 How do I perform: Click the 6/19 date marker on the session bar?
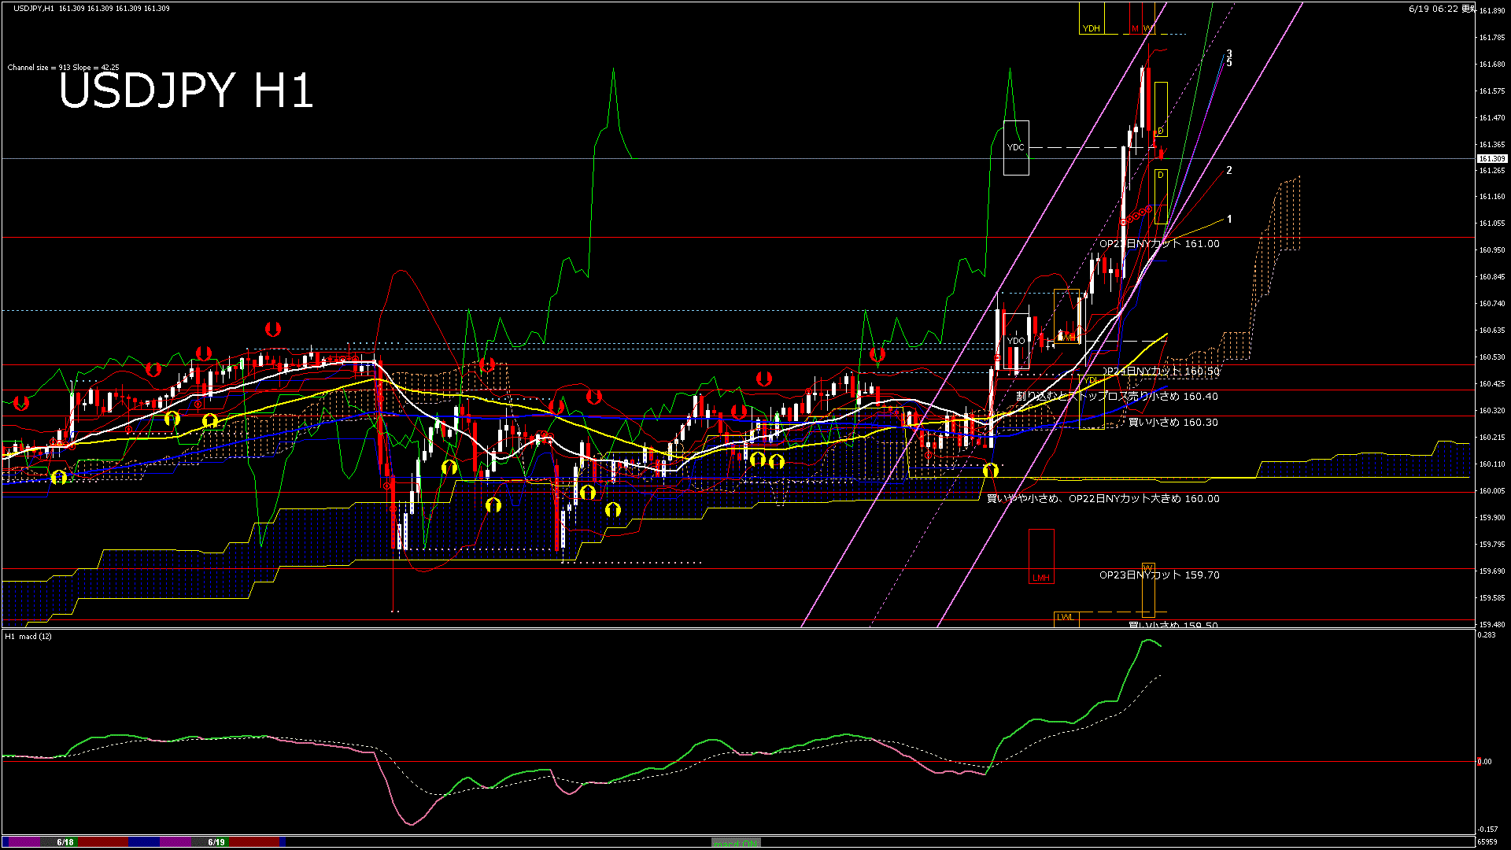[x=216, y=842]
